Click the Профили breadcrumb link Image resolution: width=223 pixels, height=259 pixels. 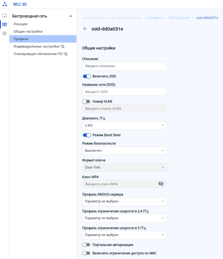click(x=155, y=18)
